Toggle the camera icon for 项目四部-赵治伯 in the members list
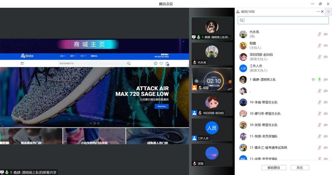 coord(326,57)
